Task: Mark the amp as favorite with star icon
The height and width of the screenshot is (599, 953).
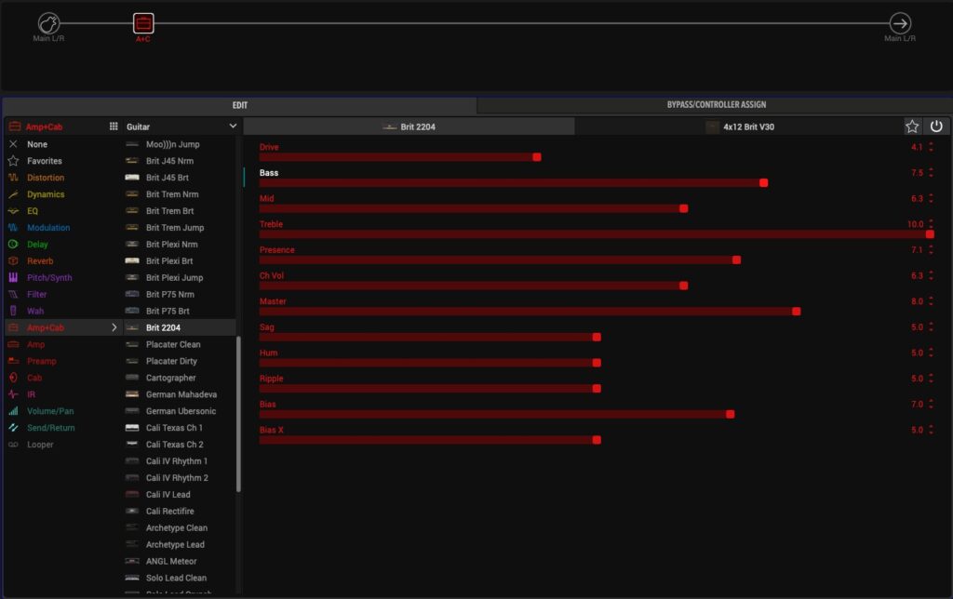Action: 912,126
